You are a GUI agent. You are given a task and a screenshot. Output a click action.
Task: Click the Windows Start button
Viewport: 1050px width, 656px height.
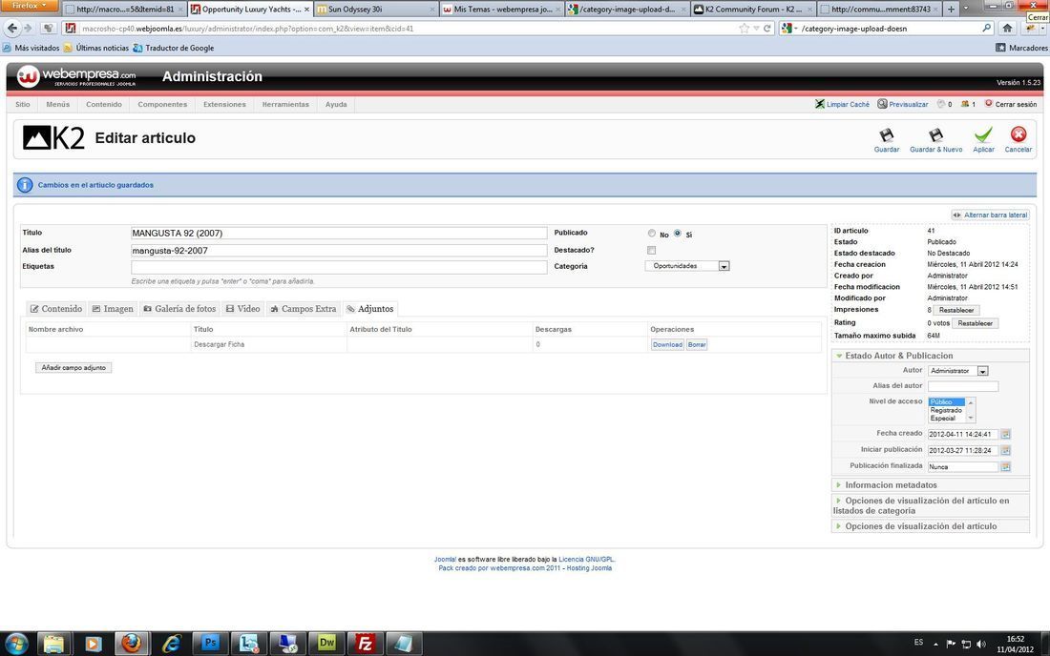(x=16, y=644)
